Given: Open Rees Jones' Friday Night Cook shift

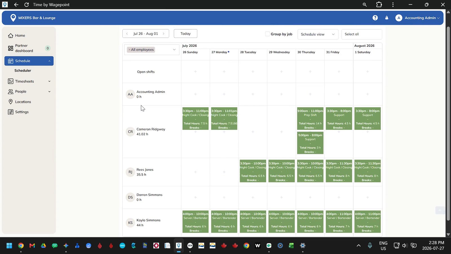Looking at the screenshot, I should tap(339, 171).
